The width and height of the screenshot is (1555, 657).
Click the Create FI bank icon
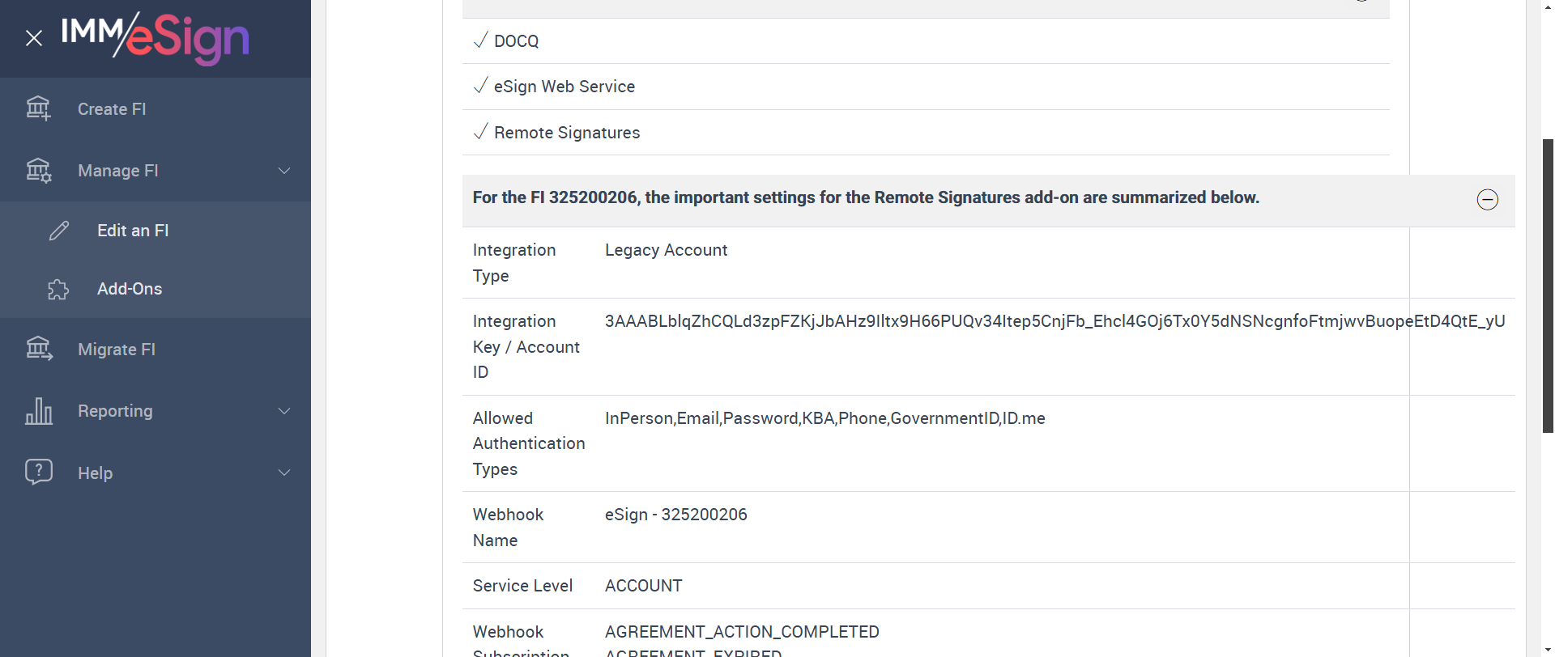[38, 108]
